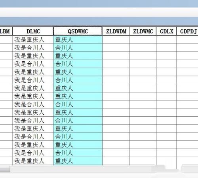Select topmost row's QSDWMC cell 重庆人
198x178 pixels.
point(78,40)
